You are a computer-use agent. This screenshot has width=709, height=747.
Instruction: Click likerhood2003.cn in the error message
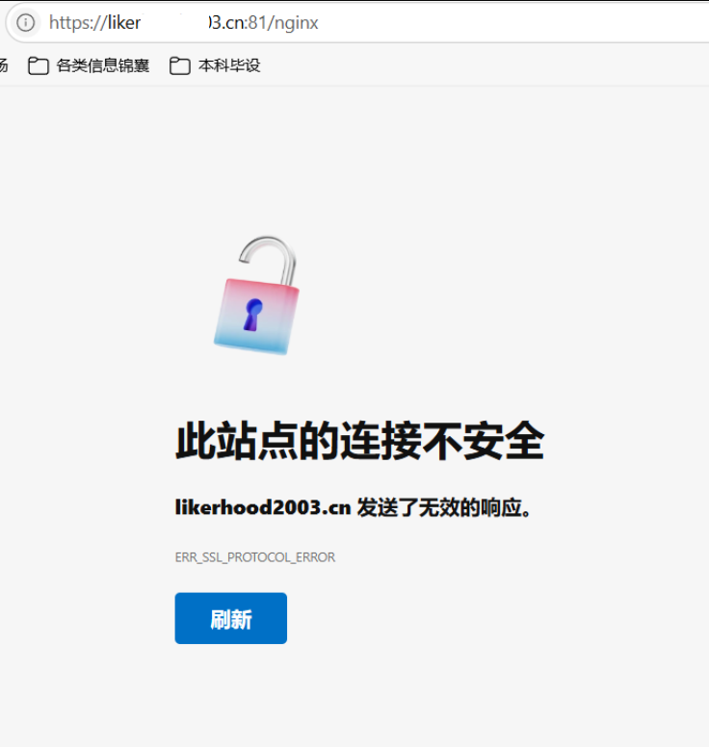point(263,507)
